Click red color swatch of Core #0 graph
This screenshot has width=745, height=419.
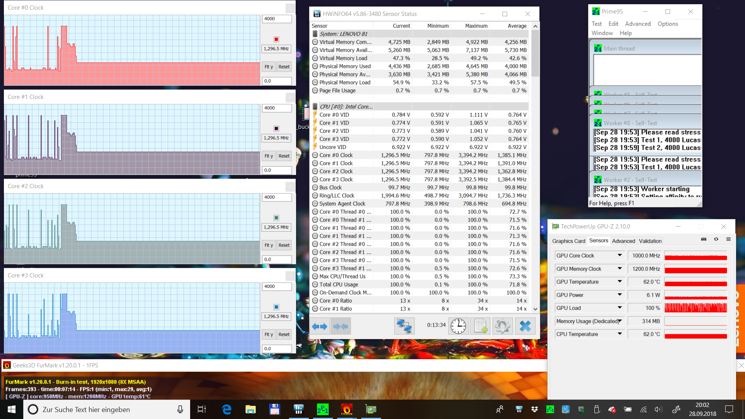pyautogui.click(x=276, y=39)
